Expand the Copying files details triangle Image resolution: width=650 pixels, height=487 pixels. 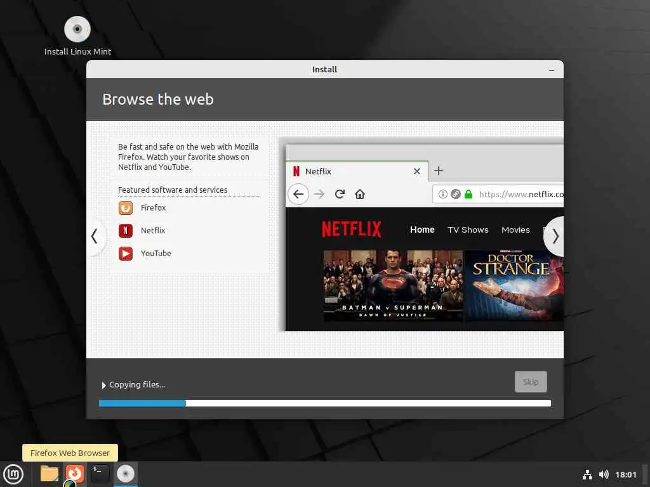103,386
